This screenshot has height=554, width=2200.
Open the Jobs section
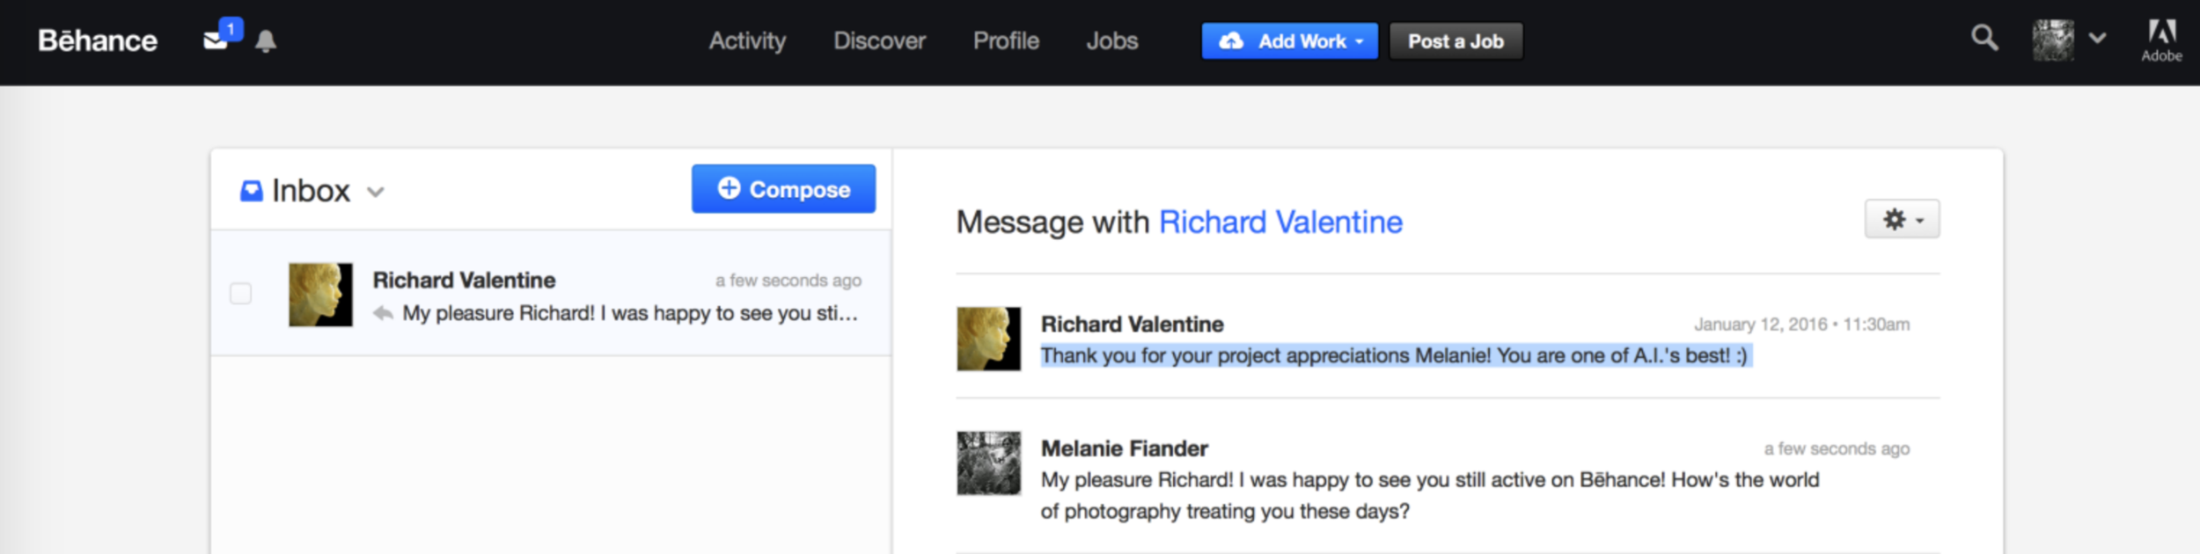point(1111,41)
